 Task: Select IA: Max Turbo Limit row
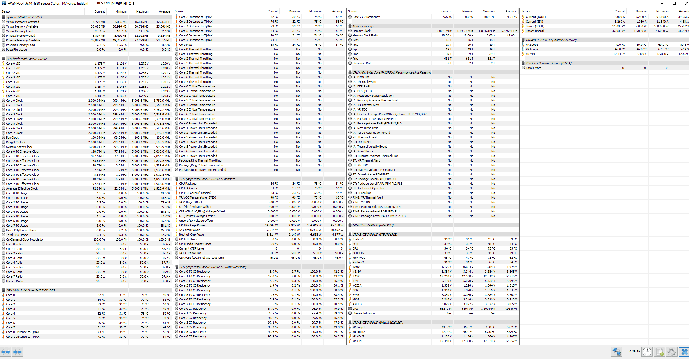(433, 128)
